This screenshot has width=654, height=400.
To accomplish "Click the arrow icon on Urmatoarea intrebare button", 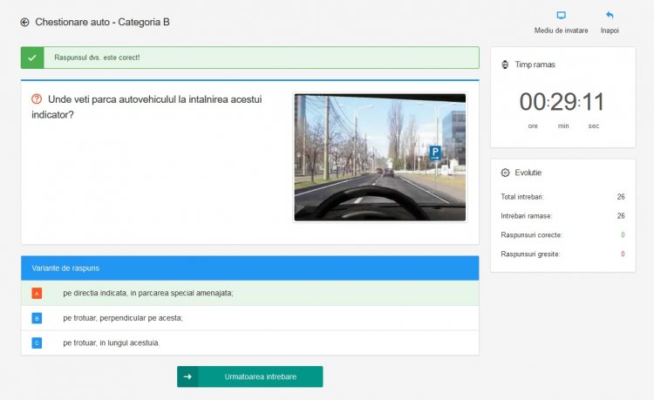I will point(187,376).
